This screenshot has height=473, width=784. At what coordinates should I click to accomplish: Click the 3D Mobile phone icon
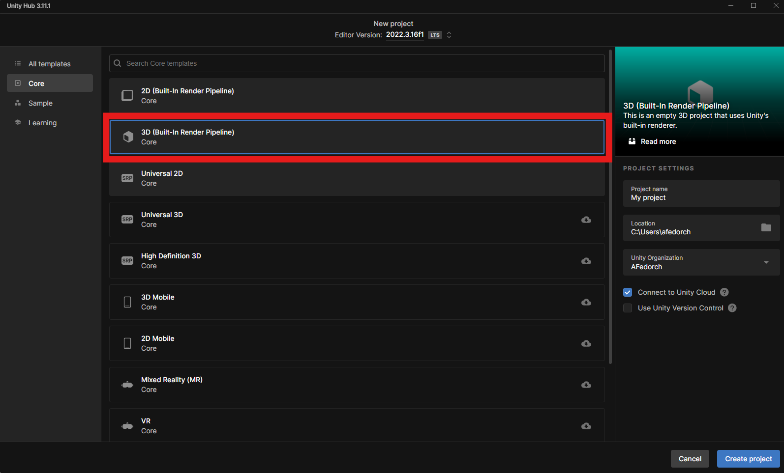(127, 302)
